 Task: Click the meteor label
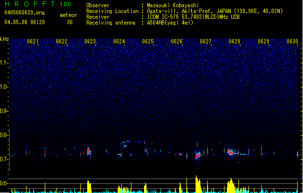[x=68, y=15]
